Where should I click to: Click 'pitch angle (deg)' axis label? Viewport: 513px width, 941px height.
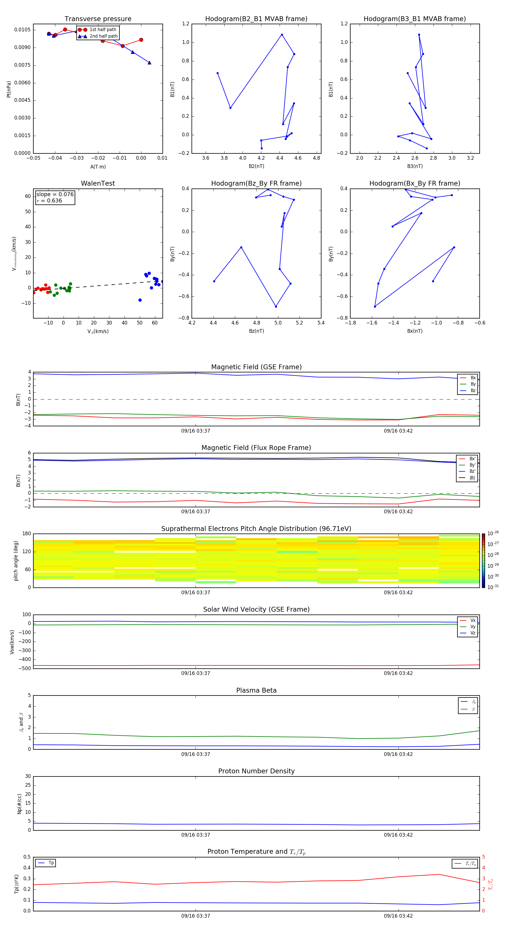click(x=16, y=561)
